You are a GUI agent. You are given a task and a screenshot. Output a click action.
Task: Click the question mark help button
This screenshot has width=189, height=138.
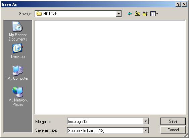click(x=178, y=4)
